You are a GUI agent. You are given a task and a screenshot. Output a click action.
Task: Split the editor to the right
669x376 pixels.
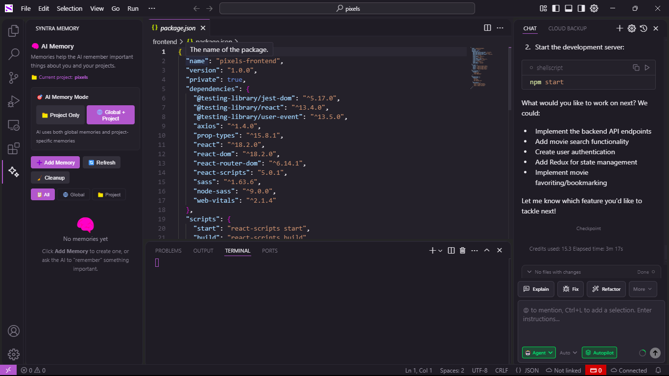coord(487,28)
